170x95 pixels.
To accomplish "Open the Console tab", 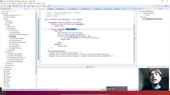I will [x=54, y=67].
